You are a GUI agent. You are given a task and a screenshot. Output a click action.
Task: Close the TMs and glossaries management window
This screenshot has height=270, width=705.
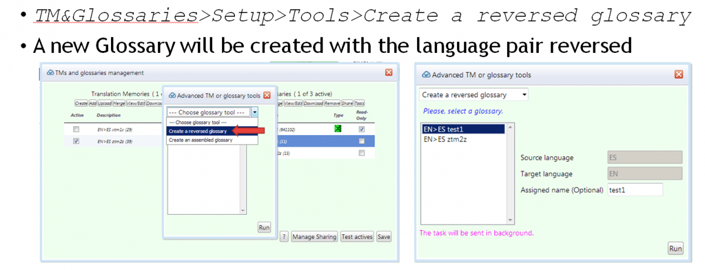[x=388, y=73]
